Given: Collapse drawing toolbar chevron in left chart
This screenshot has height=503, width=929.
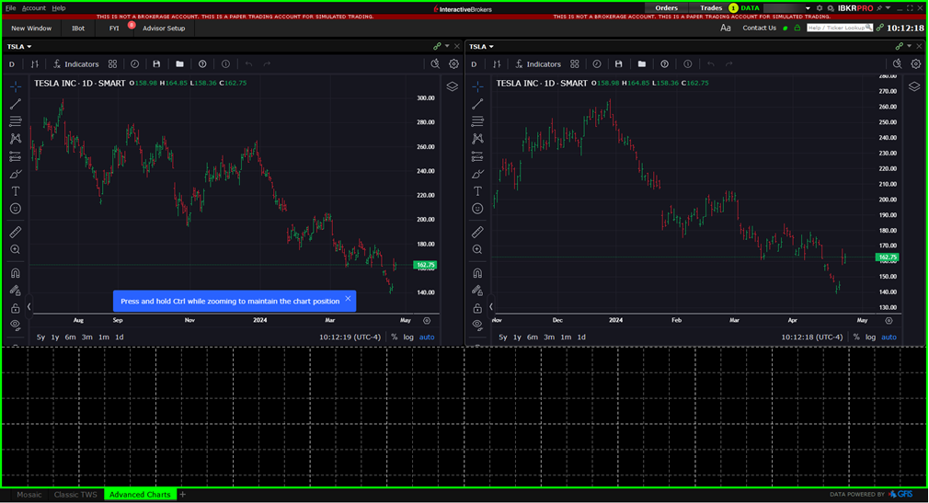Looking at the screenshot, I should click(x=29, y=306).
